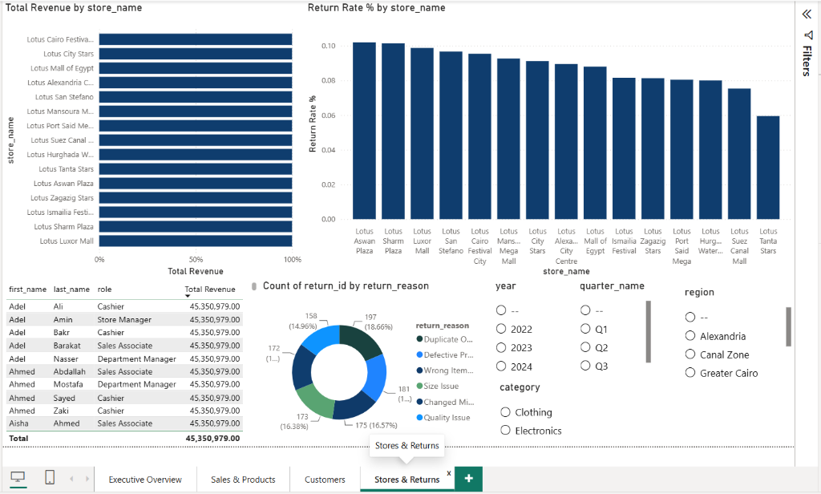Screen dimensions: 821x494
Task: Click the first_name column header
Action: pyautogui.click(x=28, y=290)
